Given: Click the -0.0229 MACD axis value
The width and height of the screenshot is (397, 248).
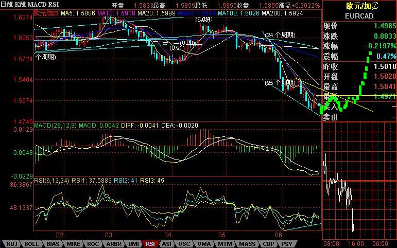Looking at the screenshot, I should 22,176.
